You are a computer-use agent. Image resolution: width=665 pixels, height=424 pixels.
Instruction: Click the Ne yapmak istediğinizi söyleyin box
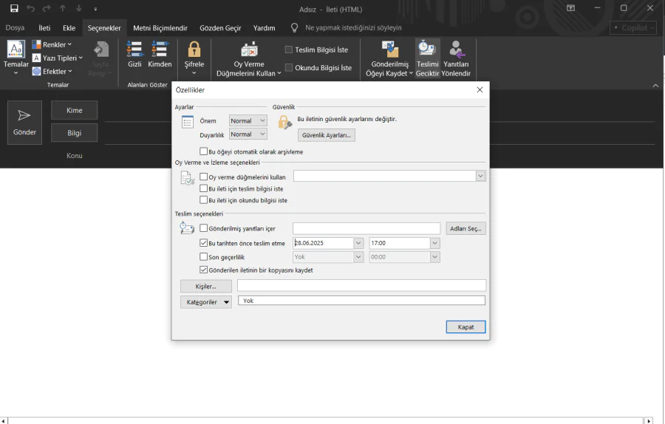point(353,27)
